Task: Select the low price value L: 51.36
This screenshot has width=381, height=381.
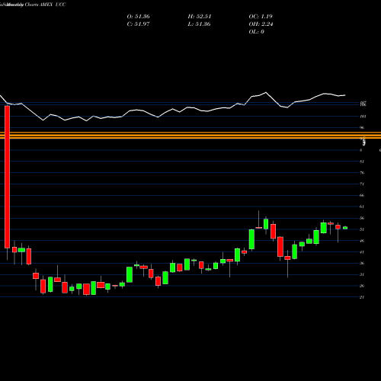Action: [x=200, y=24]
